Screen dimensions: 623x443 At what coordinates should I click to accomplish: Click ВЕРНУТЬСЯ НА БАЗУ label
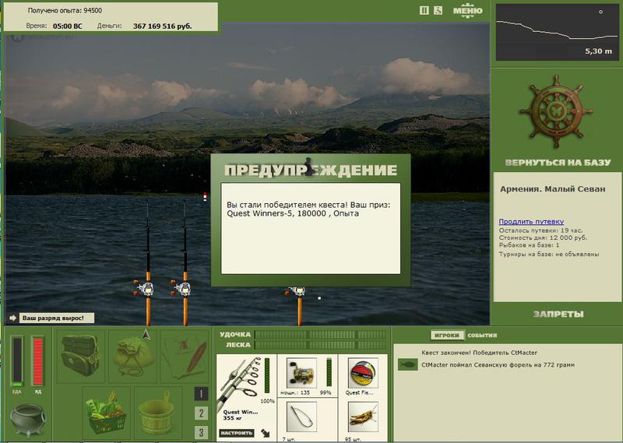[558, 163]
